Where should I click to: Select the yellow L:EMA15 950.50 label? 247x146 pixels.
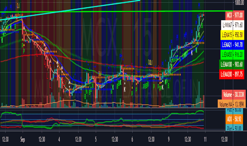pyautogui.click(x=232, y=35)
